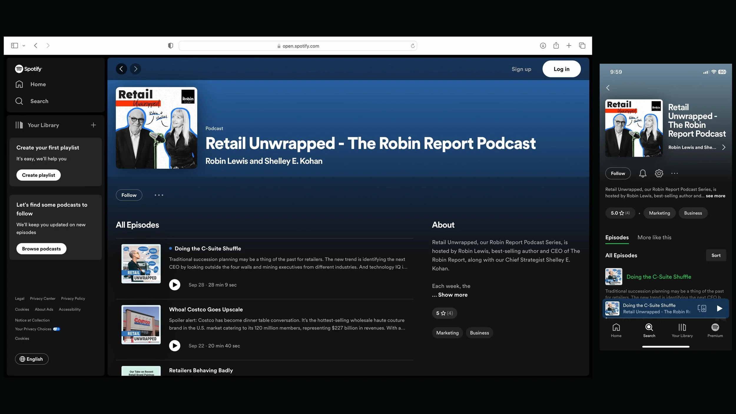Open Your Privacy Choices link

click(37, 329)
